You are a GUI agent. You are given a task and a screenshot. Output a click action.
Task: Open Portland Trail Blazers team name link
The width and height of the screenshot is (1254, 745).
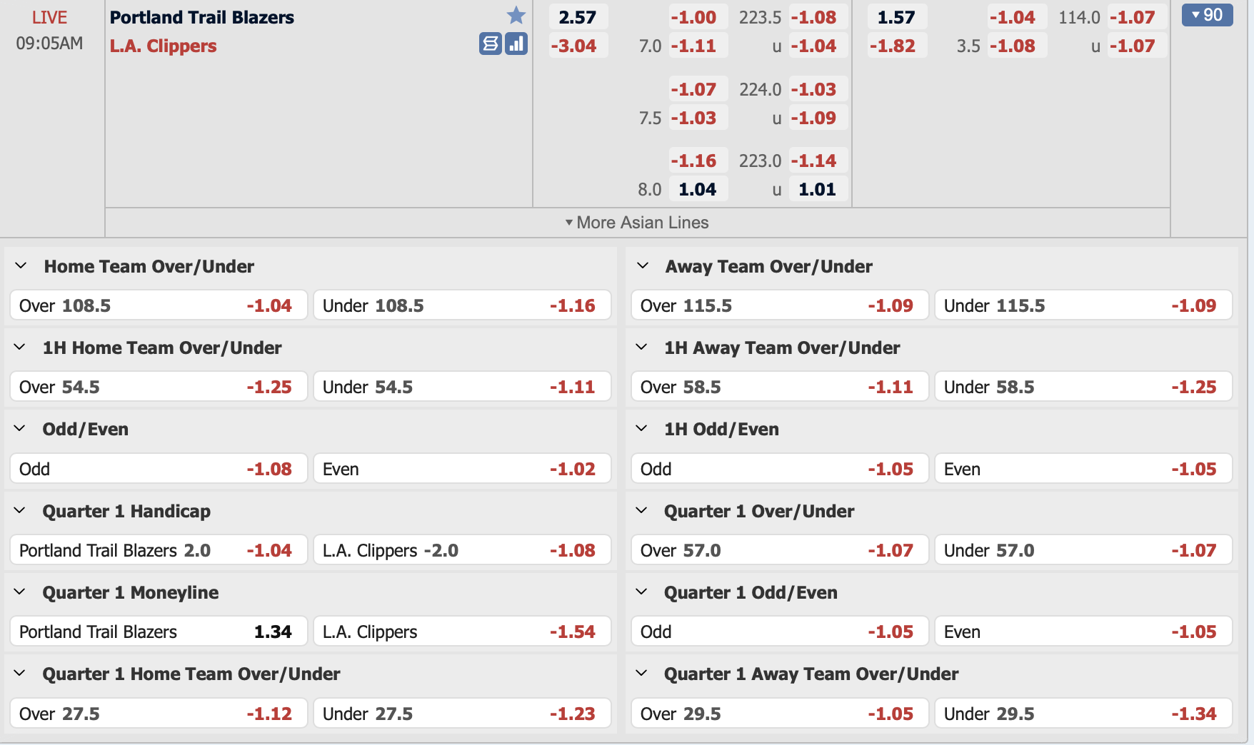click(201, 17)
